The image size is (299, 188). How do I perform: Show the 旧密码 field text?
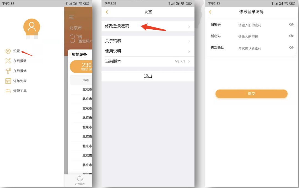(291, 24)
